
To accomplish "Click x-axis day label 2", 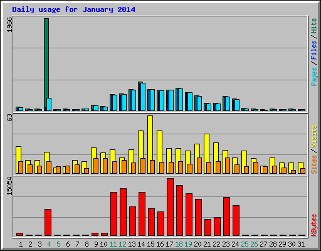I will coord(30,244).
